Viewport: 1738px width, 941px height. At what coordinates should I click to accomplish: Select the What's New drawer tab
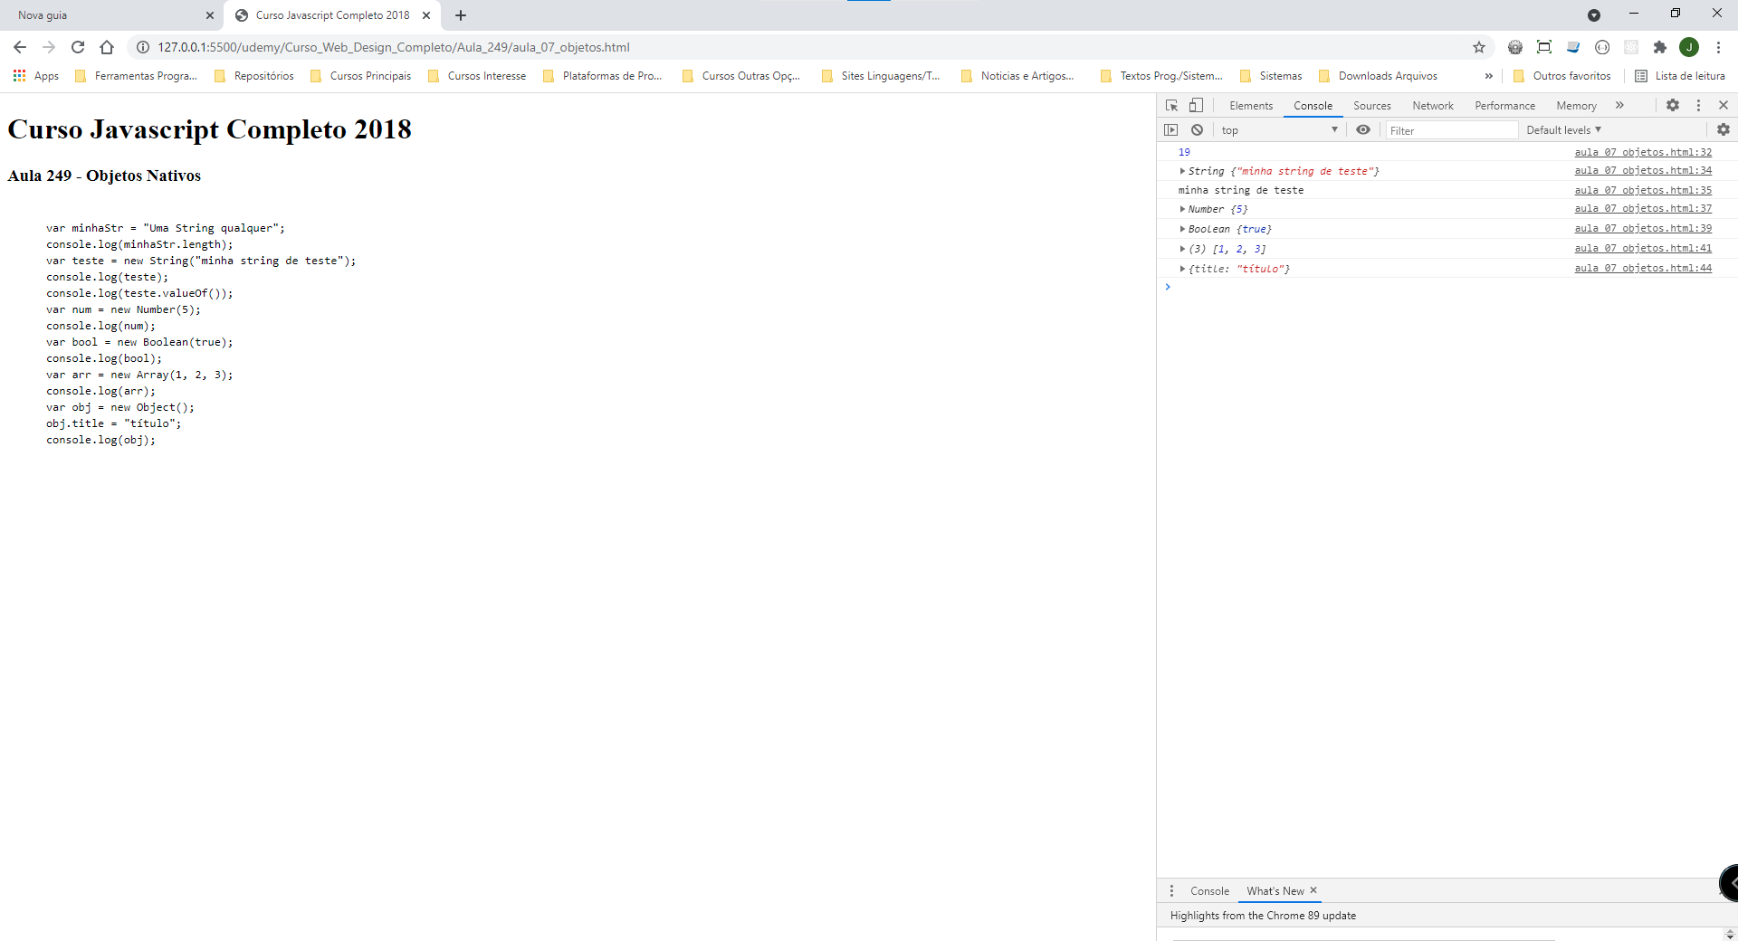tap(1275, 891)
